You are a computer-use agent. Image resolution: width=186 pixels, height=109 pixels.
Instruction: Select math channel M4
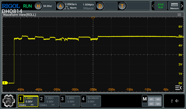[x=158, y=104]
